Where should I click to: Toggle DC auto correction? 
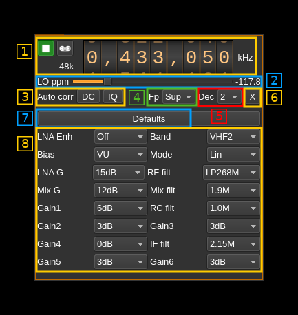point(88,97)
